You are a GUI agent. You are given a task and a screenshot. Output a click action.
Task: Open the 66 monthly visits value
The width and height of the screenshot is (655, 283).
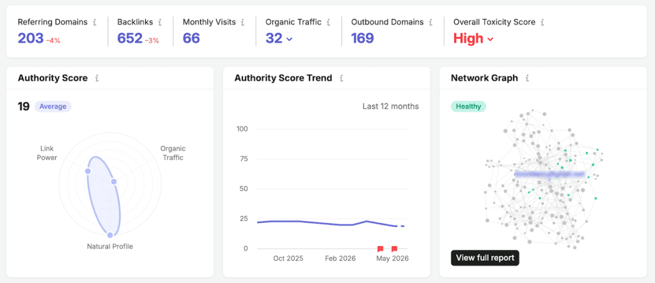pos(191,38)
